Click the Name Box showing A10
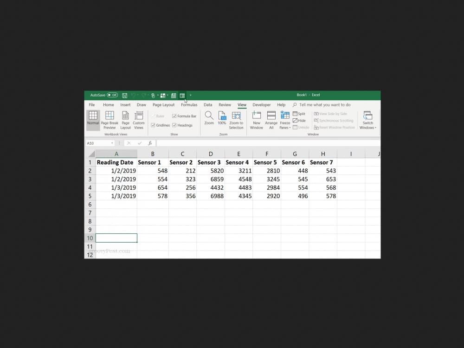The width and height of the screenshot is (464, 348). click(x=97, y=143)
